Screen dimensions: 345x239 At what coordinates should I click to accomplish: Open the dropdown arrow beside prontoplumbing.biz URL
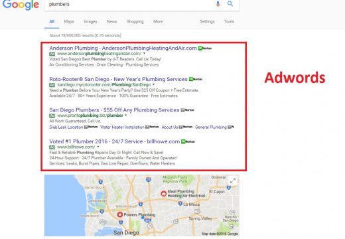click(126, 116)
